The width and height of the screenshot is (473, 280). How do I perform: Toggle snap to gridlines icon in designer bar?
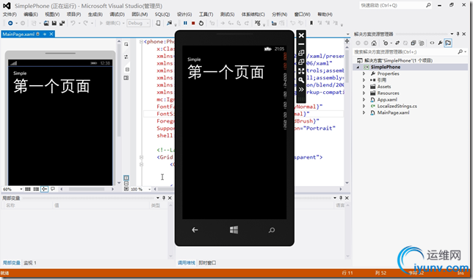pos(36,189)
